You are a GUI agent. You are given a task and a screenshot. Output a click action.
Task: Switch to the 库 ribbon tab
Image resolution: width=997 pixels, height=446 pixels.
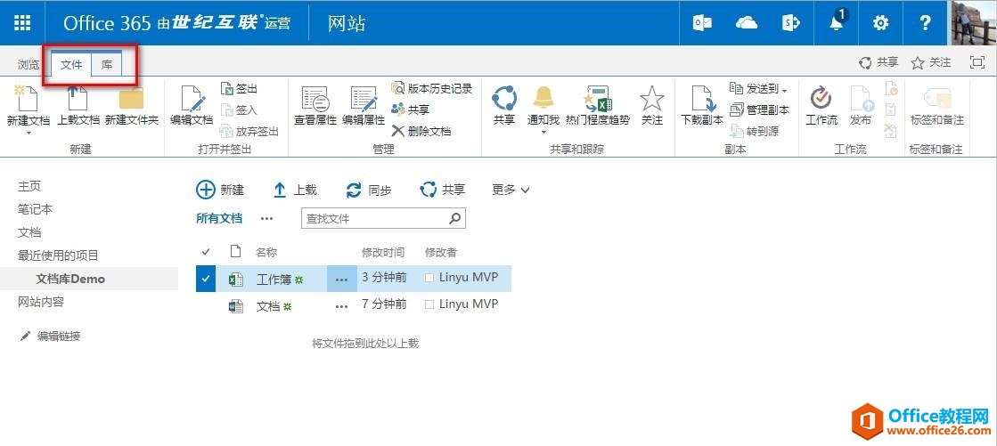(x=107, y=64)
